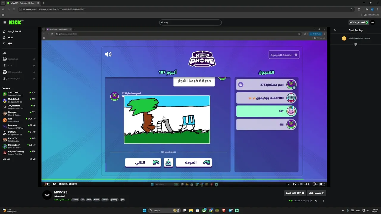Open the Windows Start menu
The width and height of the screenshot is (381, 214).
tap(144, 210)
